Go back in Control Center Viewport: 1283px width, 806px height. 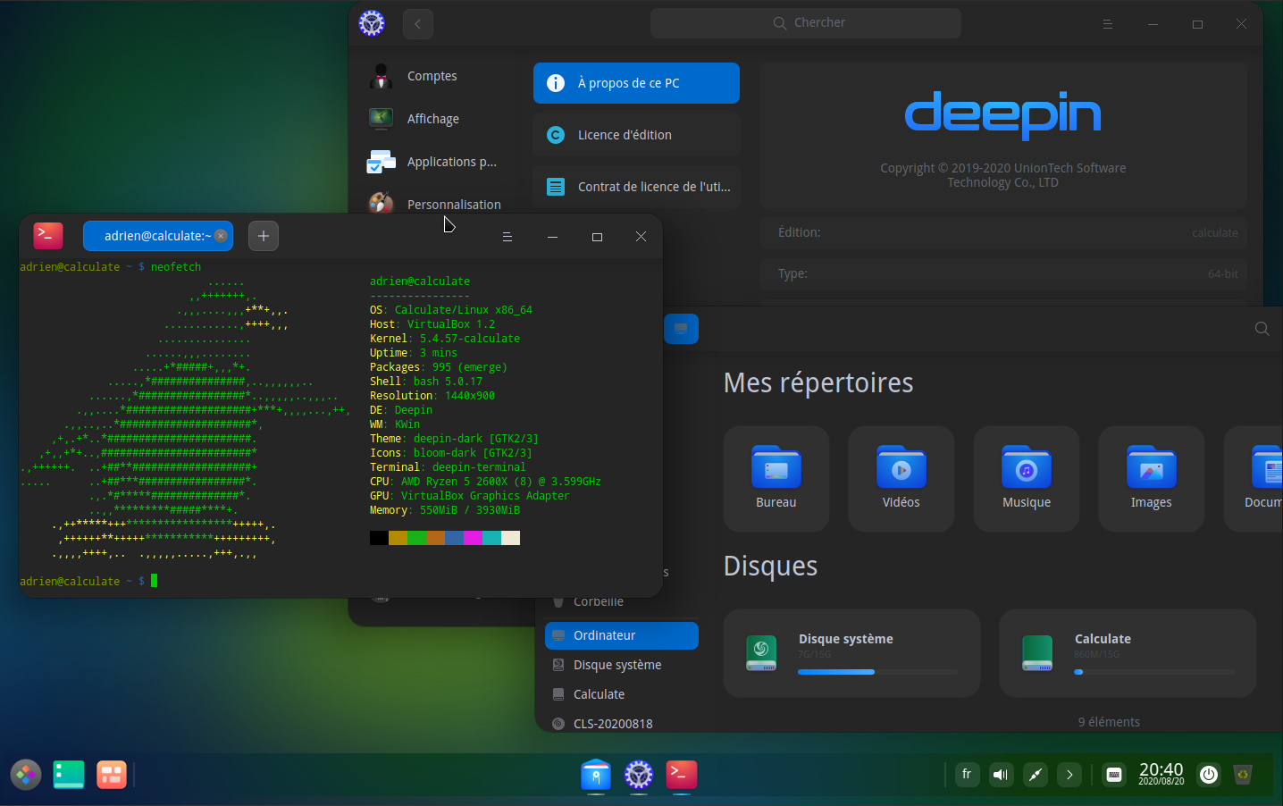point(418,24)
